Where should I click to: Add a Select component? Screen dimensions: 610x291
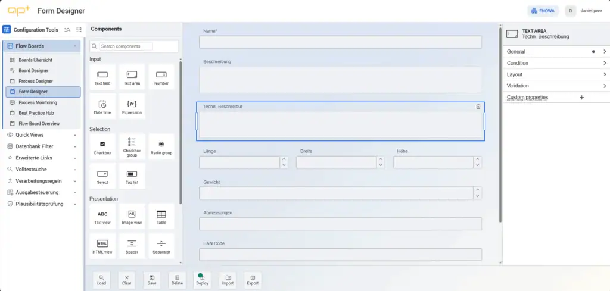coord(102,176)
